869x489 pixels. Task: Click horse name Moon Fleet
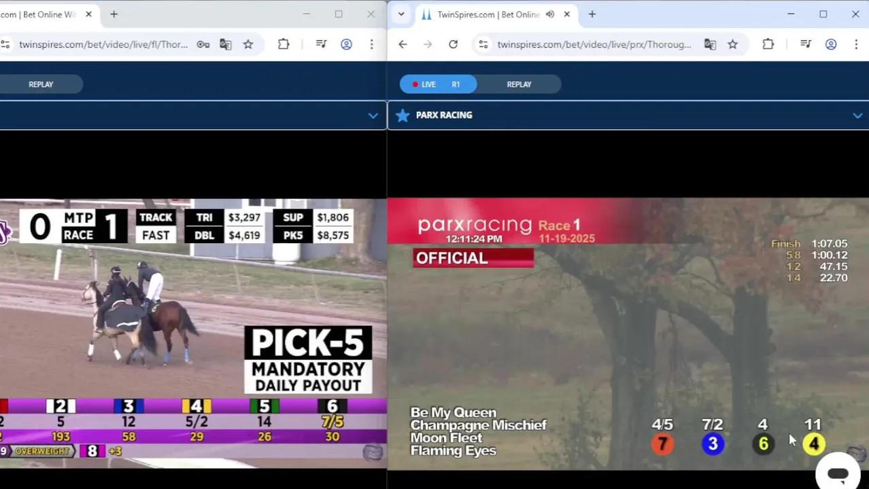point(447,437)
